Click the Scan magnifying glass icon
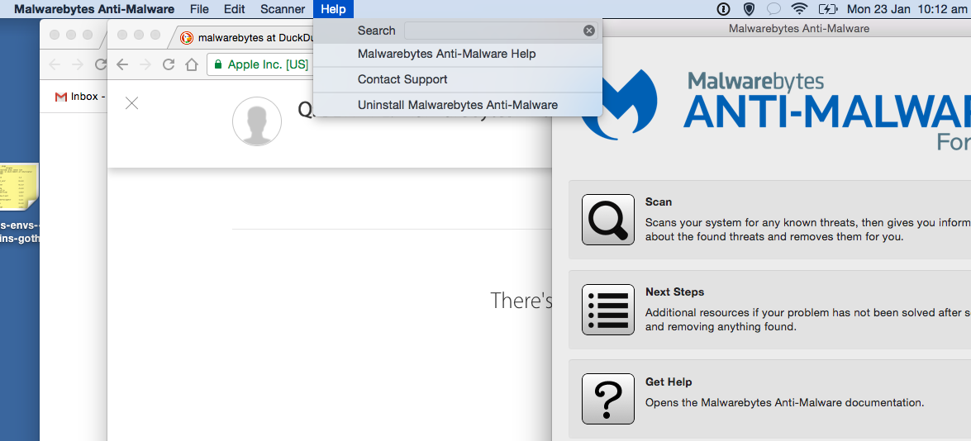971x441 pixels. coord(608,220)
